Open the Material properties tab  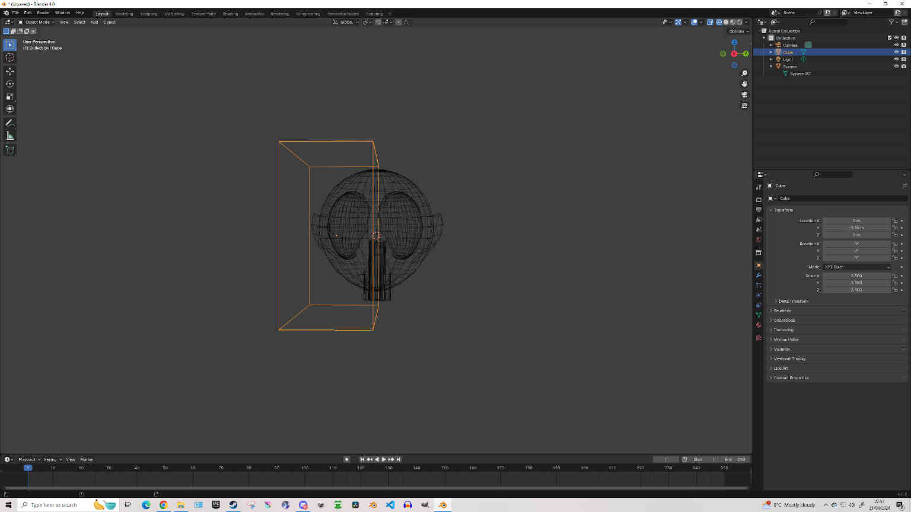point(759,325)
